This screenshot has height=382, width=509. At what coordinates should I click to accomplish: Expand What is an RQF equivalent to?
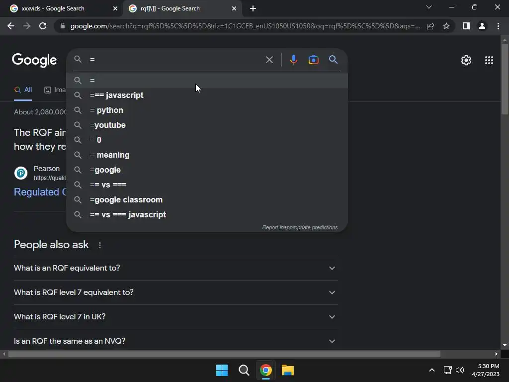tap(175, 268)
